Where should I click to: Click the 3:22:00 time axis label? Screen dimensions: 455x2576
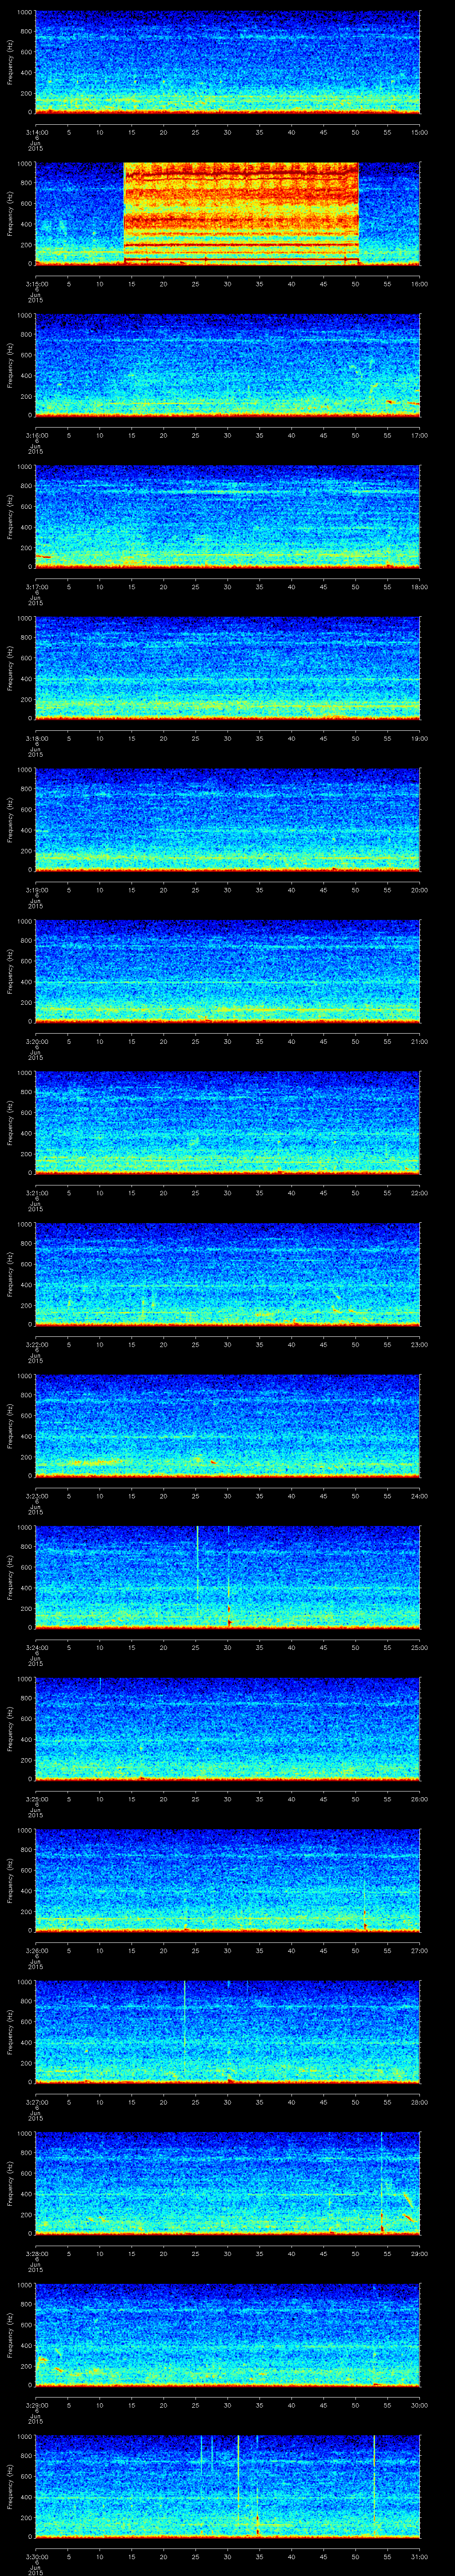coord(36,1344)
